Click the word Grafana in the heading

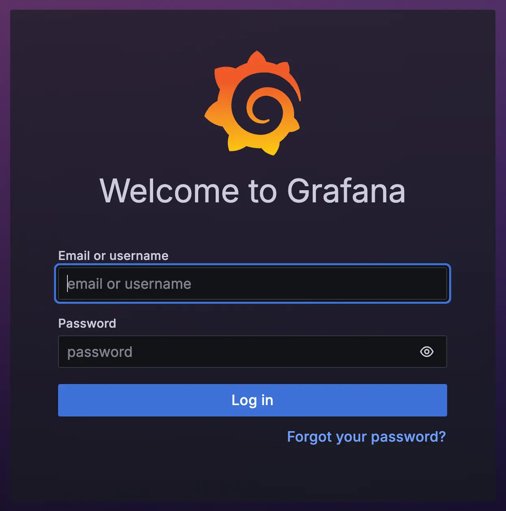coord(346,191)
